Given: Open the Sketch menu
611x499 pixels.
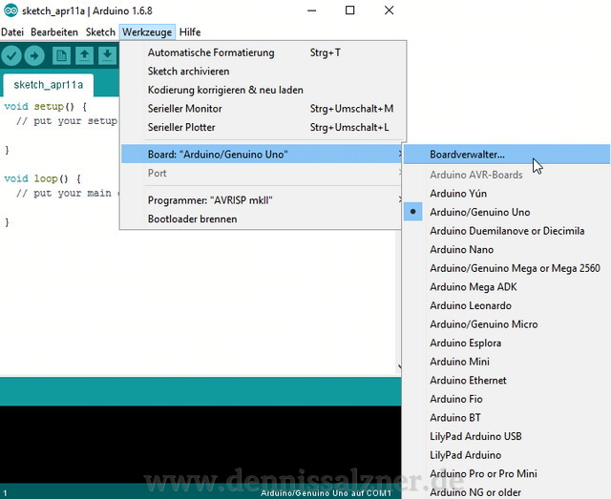Looking at the screenshot, I should click(100, 31).
